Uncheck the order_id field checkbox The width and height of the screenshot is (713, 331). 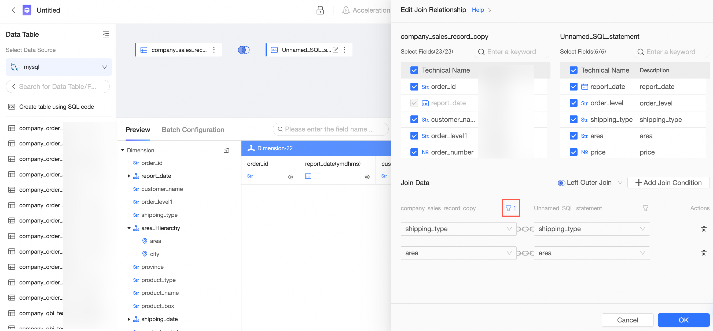coord(414,87)
